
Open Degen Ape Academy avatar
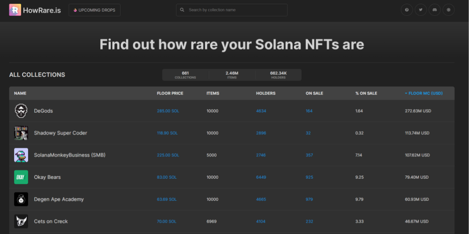coord(21,199)
